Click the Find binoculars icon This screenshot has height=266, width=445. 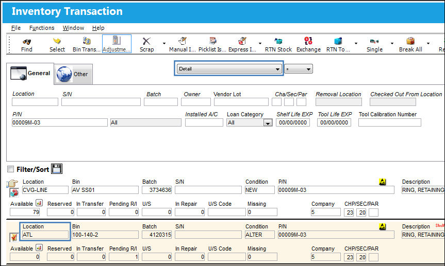(x=27, y=41)
